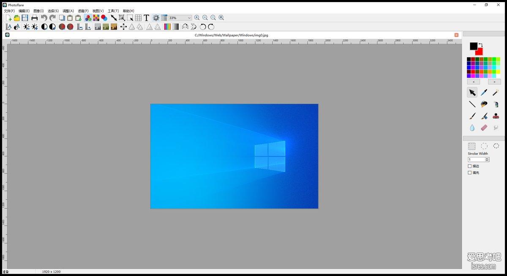Open the 选择(S) menu
The image size is (507, 276).
(53, 11)
